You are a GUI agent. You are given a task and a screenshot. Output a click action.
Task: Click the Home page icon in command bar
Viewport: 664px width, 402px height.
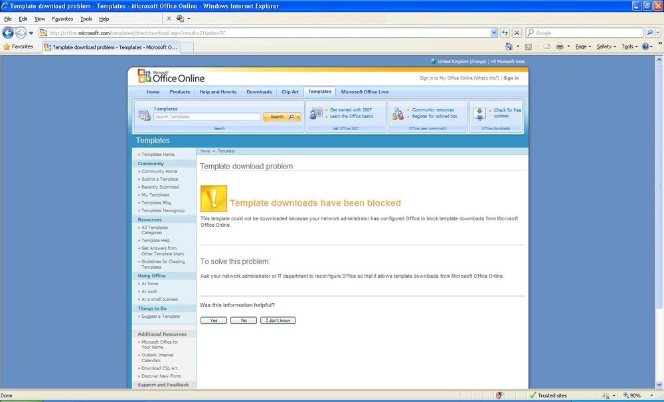point(509,46)
